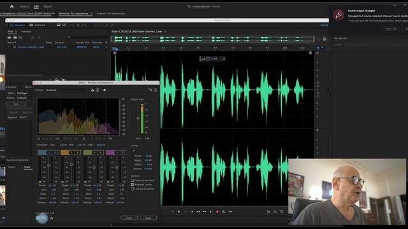Open the Files panel menu
Viewport: 408px width, 229px height.
(16, 32)
